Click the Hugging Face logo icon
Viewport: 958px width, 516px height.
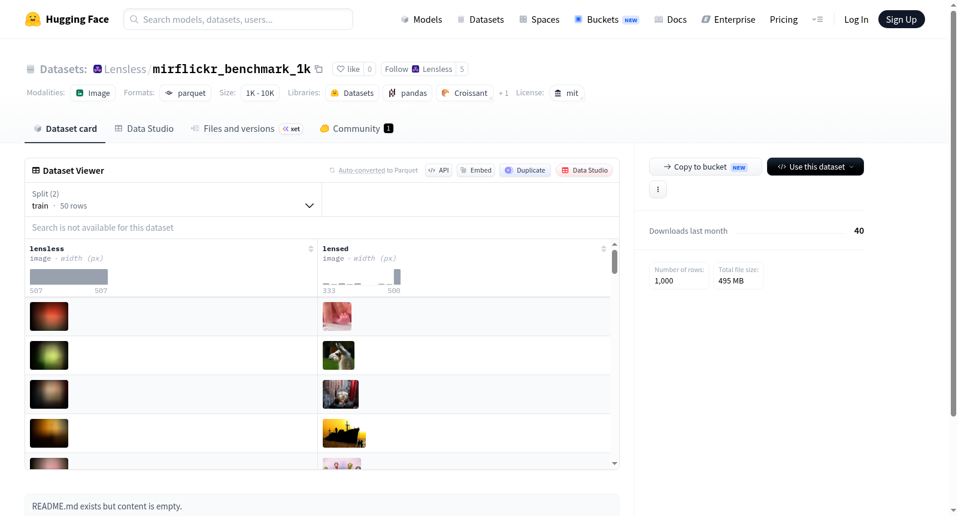(x=33, y=19)
